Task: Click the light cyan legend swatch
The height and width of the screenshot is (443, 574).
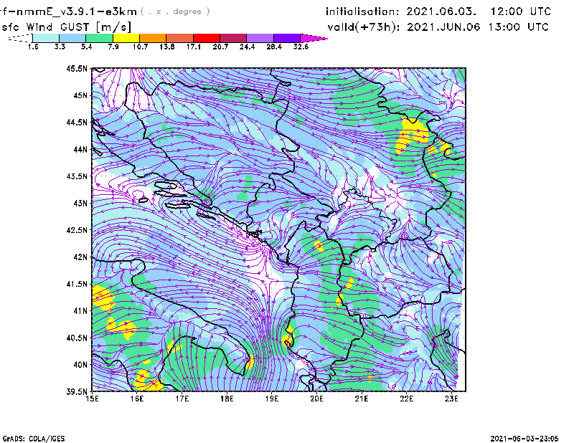Action: [46, 38]
